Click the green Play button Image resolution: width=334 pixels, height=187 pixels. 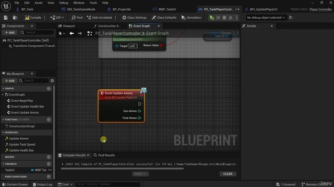click(211, 18)
